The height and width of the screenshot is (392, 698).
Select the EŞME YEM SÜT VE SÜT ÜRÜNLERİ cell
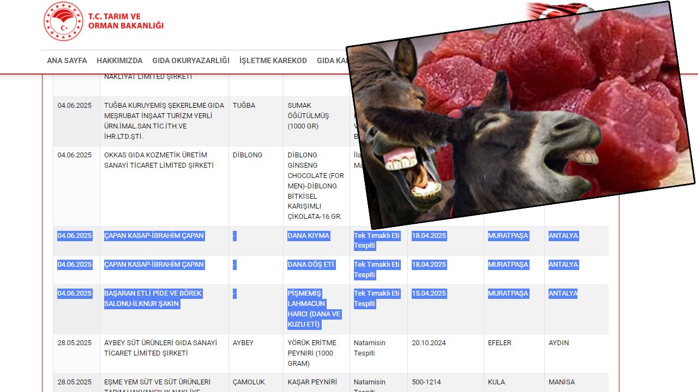164,383
